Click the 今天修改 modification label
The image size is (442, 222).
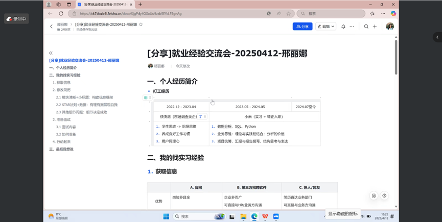182,66
